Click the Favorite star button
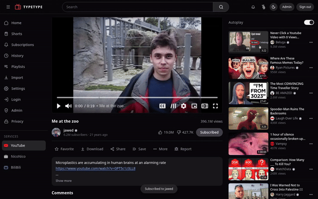Image resolution: width=318 pixels, height=199 pixels. click(64, 149)
